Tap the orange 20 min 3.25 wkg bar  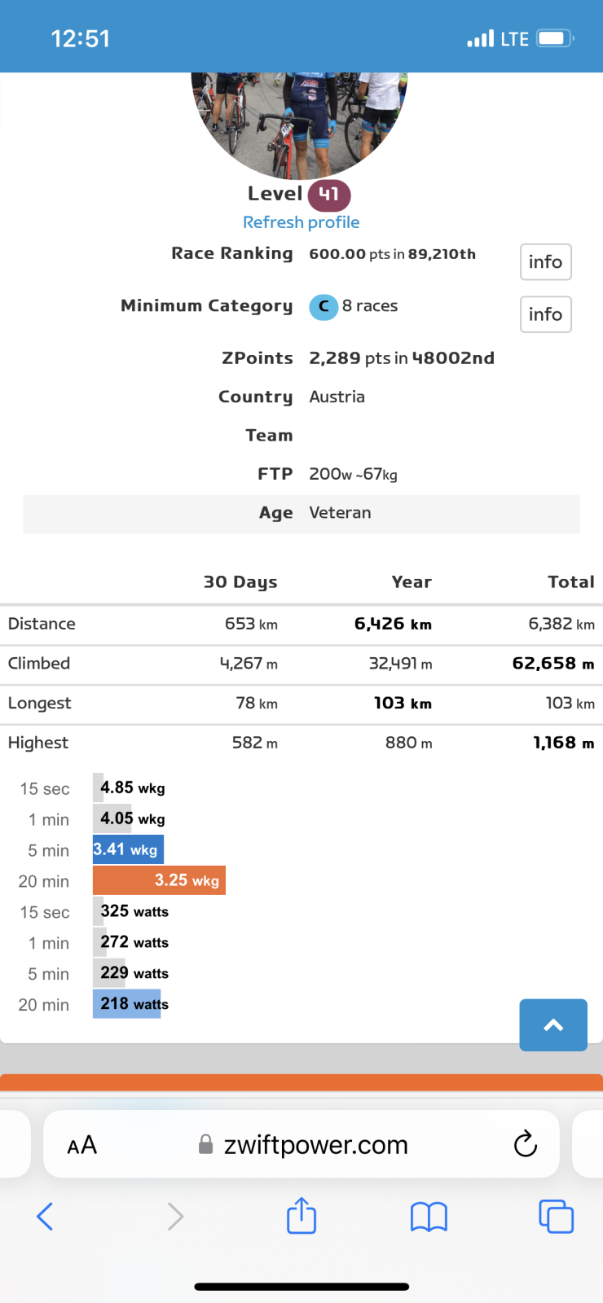point(160,880)
